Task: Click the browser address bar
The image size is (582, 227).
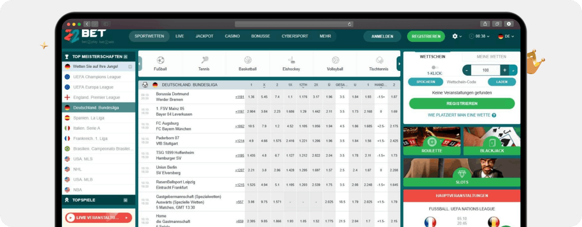Action: (x=294, y=24)
